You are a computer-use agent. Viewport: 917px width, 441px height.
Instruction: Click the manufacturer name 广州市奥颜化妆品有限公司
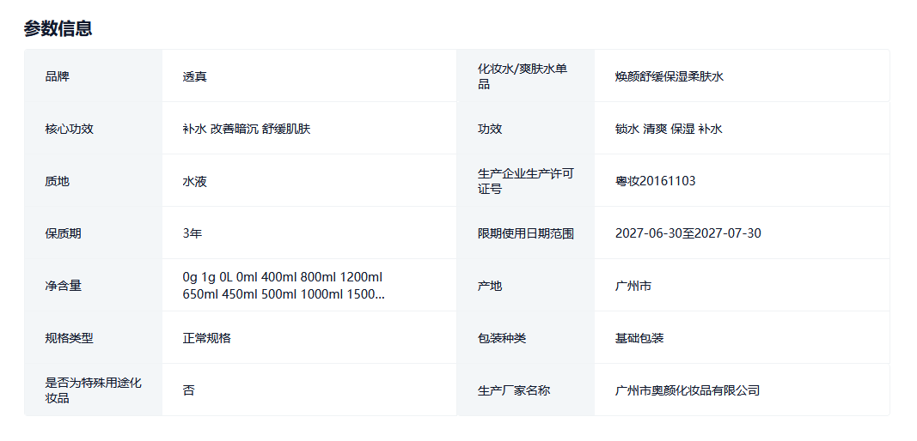click(688, 390)
